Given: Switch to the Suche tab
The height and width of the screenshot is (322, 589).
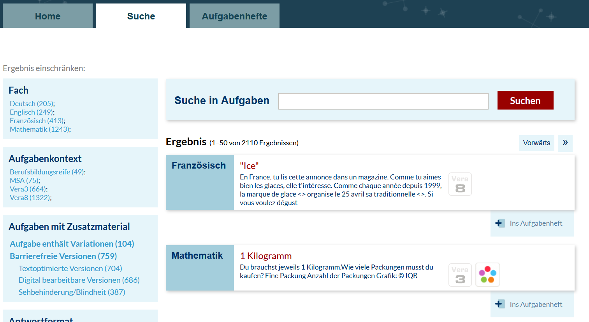Looking at the screenshot, I should point(141,16).
